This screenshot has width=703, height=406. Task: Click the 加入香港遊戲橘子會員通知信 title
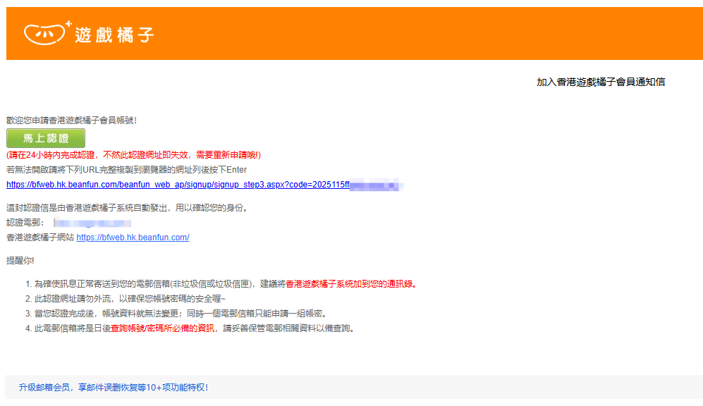tap(600, 82)
